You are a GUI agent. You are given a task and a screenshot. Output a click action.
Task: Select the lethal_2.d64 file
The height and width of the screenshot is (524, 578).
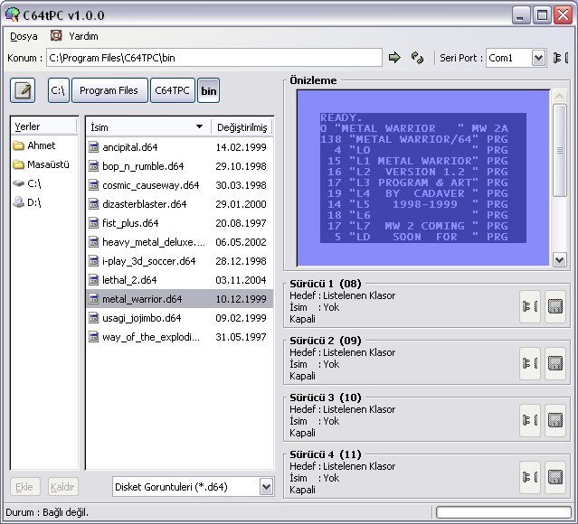click(x=129, y=280)
